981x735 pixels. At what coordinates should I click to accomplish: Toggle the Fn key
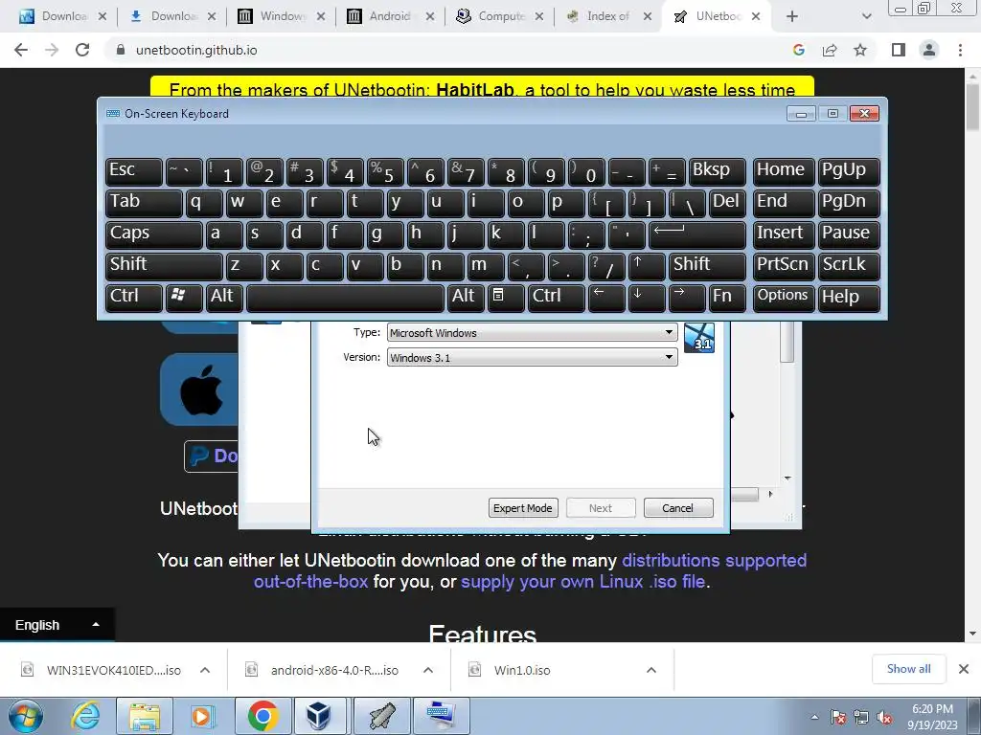[727, 297]
